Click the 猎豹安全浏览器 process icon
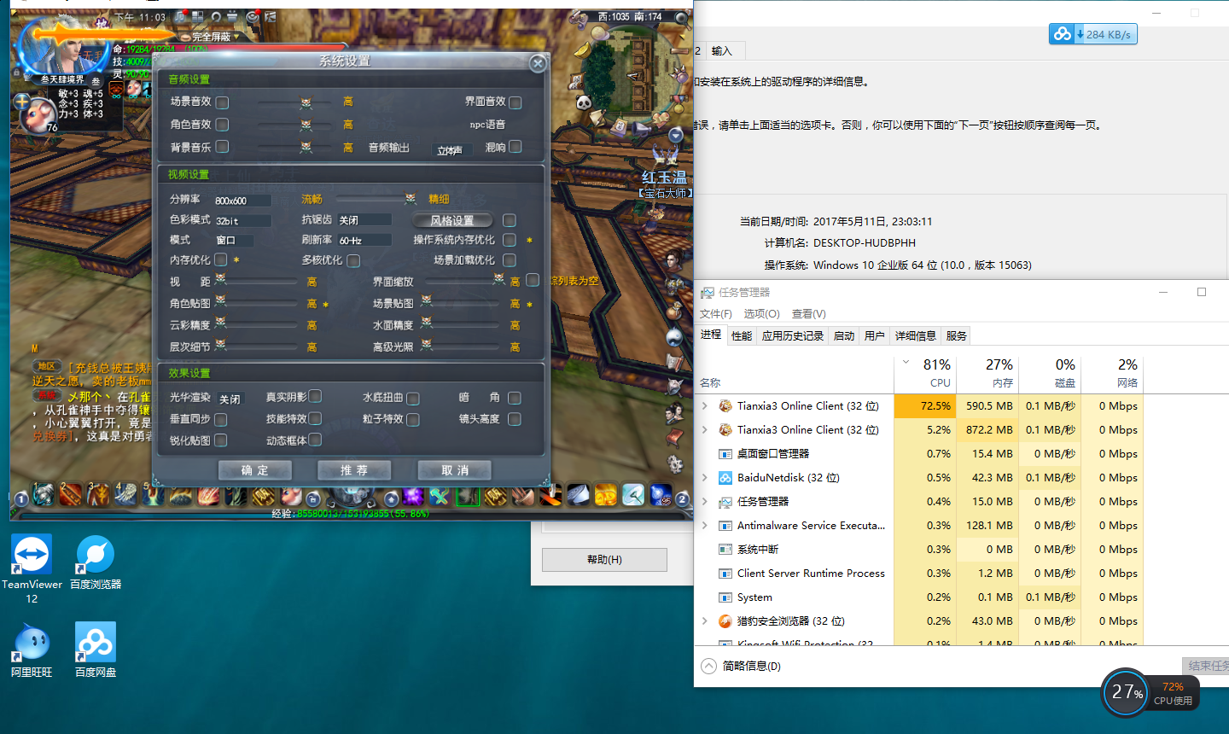Screen dimensions: 1229x734 (725, 621)
